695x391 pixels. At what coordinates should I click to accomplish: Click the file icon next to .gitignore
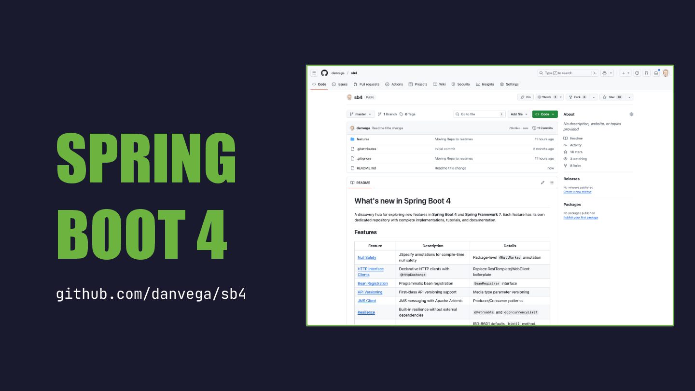352,158
